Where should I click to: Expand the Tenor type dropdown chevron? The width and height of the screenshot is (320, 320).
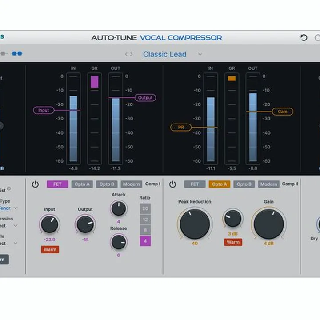[16, 208]
